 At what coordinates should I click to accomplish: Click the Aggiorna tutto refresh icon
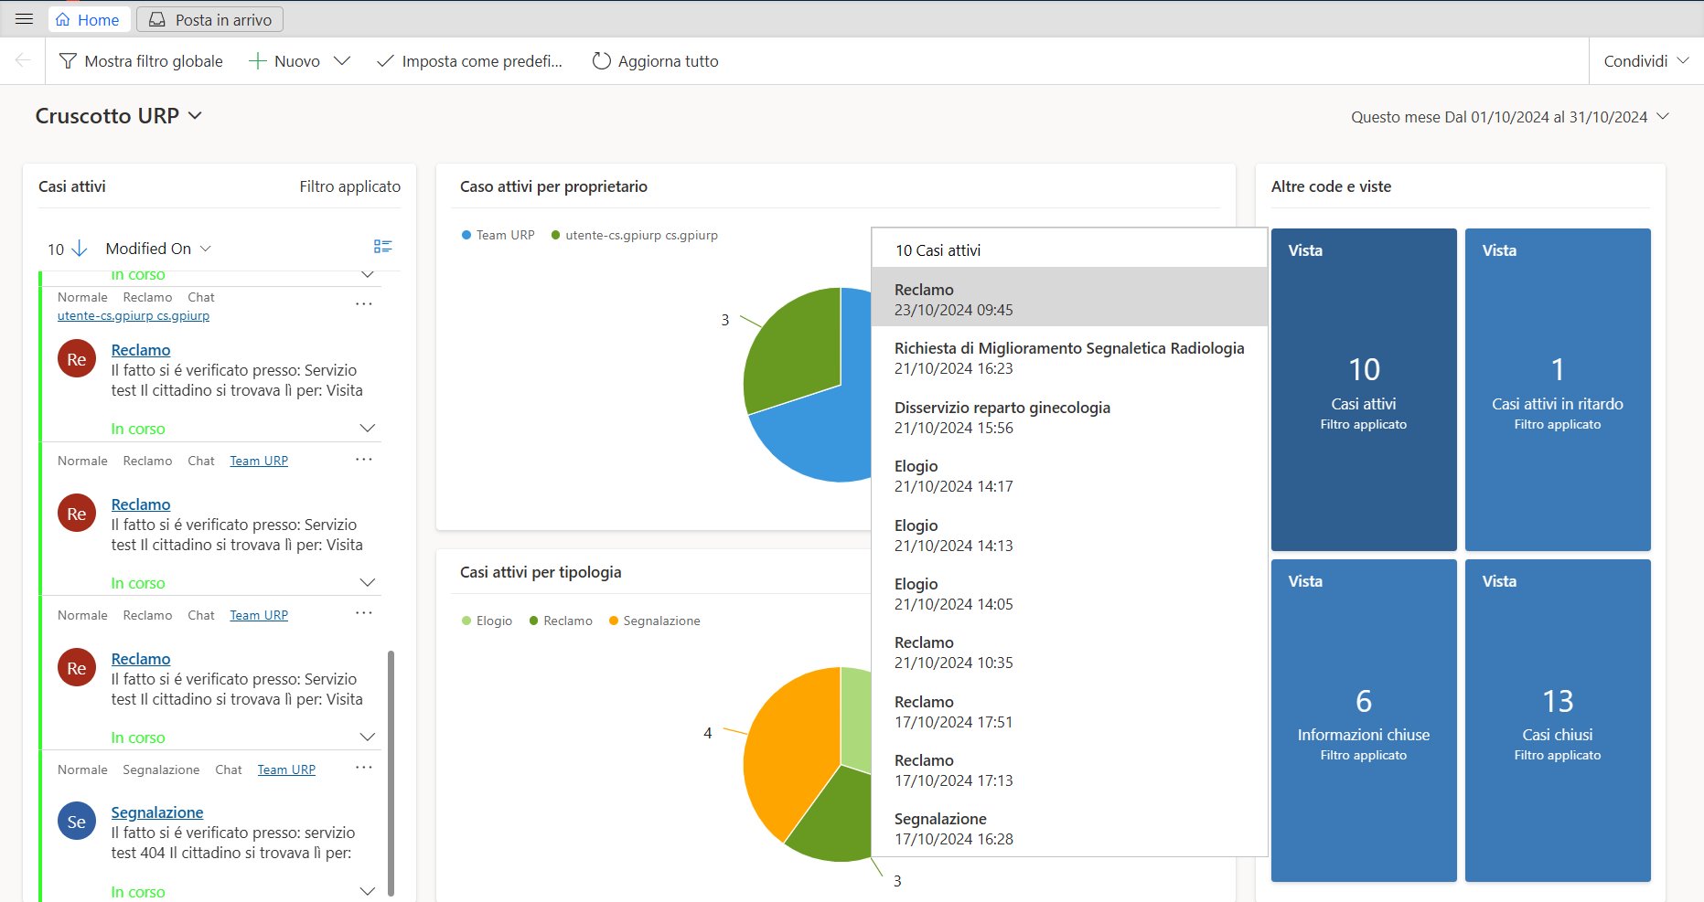pos(601,61)
